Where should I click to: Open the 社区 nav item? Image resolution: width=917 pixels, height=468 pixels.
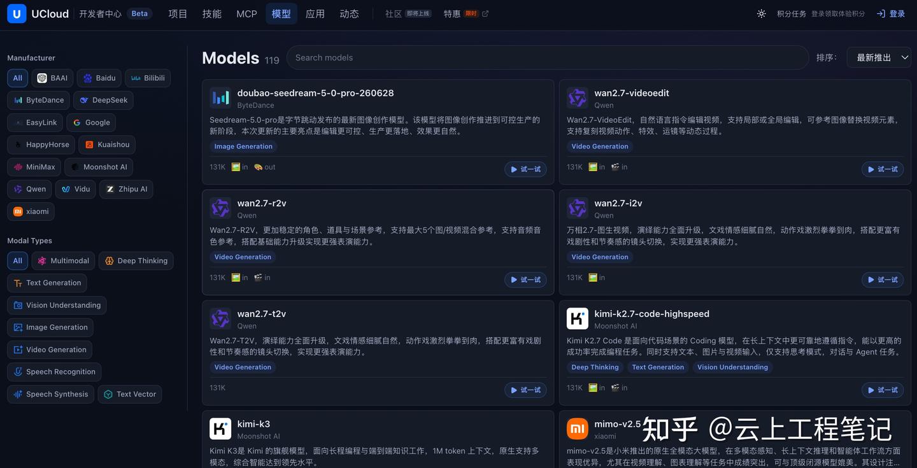point(394,13)
